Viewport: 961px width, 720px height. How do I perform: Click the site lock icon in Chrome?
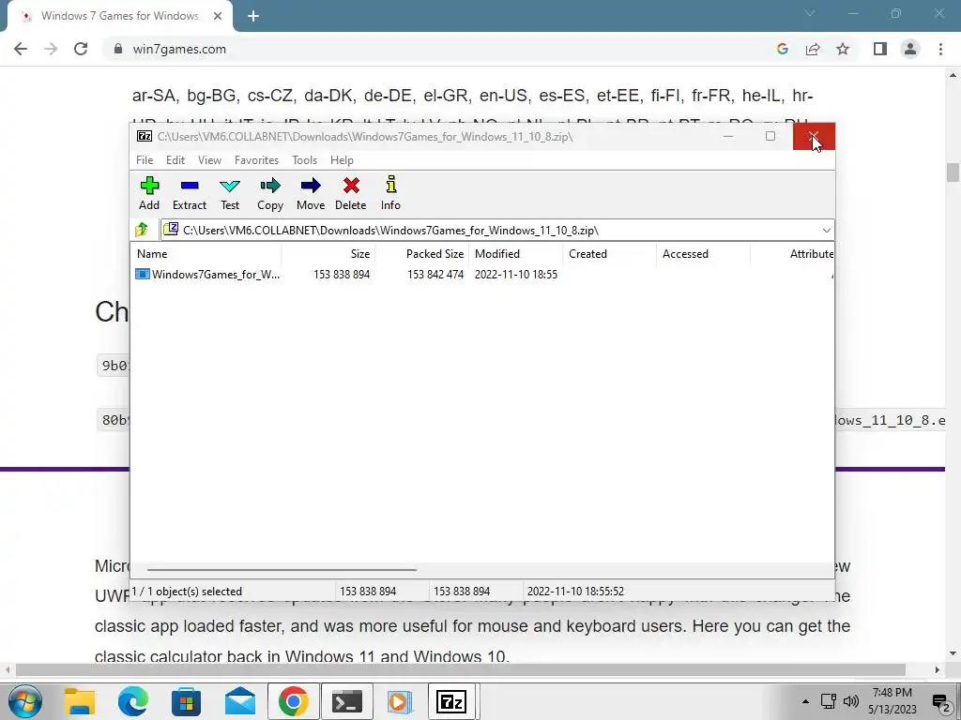(117, 49)
